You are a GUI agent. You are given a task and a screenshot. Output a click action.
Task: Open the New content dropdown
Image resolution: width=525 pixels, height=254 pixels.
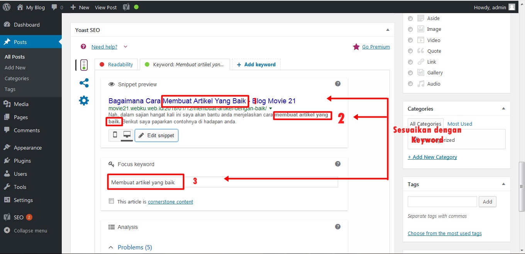(x=80, y=7)
